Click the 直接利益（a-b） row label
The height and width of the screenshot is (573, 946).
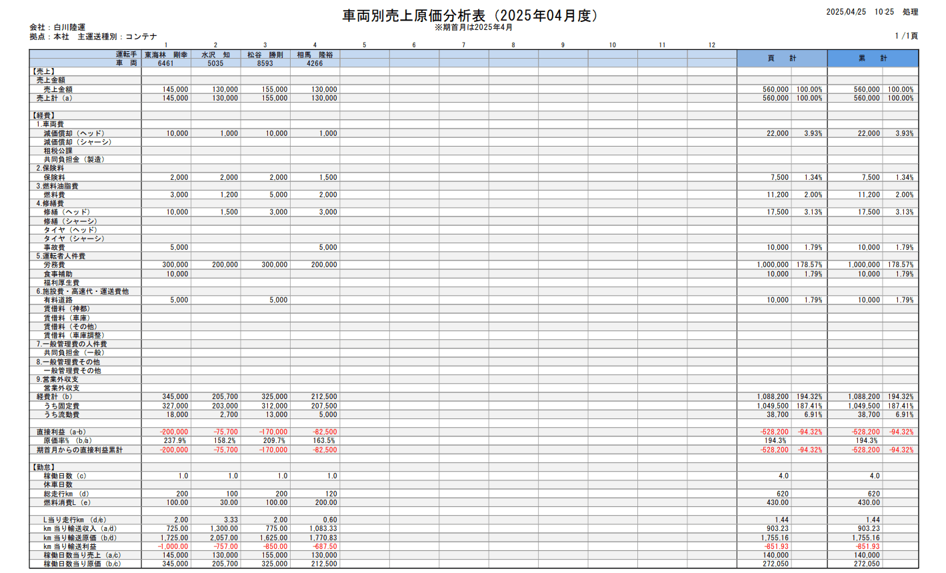point(61,432)
